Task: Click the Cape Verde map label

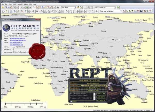Action: coord(25,62)
